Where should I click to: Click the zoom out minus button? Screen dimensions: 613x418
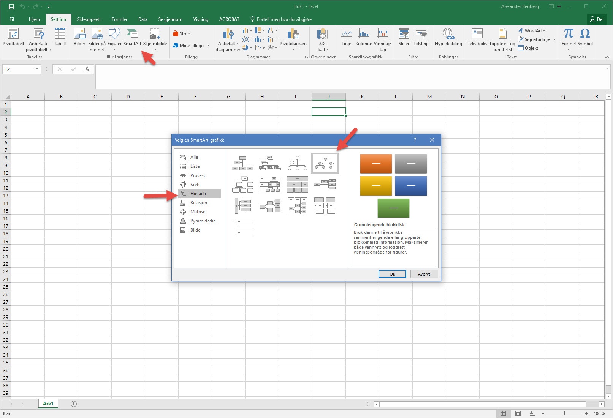click(543, 413)
